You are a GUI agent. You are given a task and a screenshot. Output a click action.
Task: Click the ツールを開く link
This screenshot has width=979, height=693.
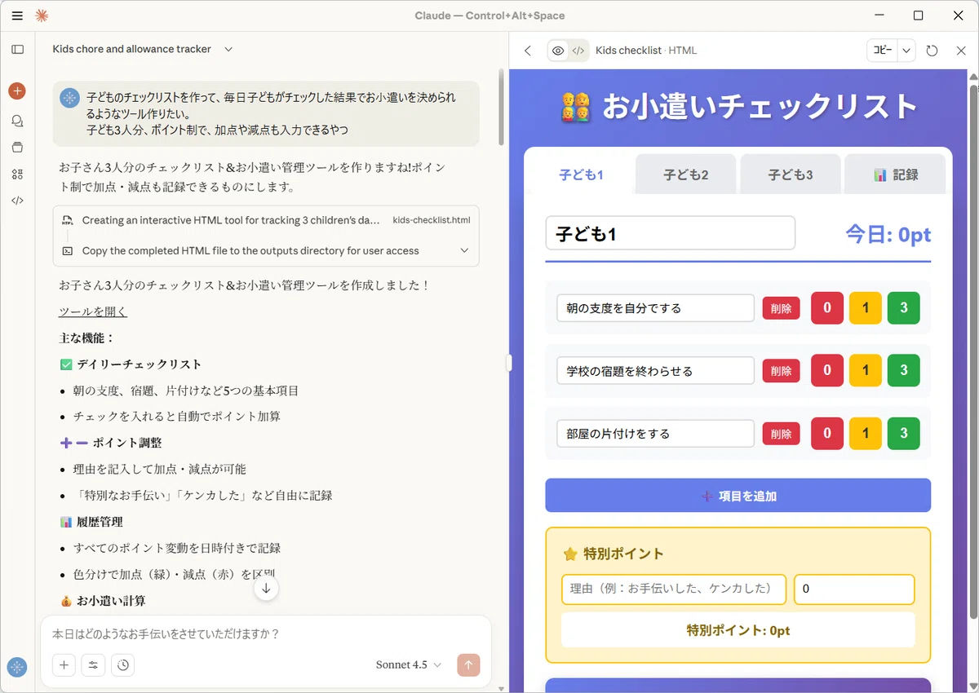(x=93, y=311)
